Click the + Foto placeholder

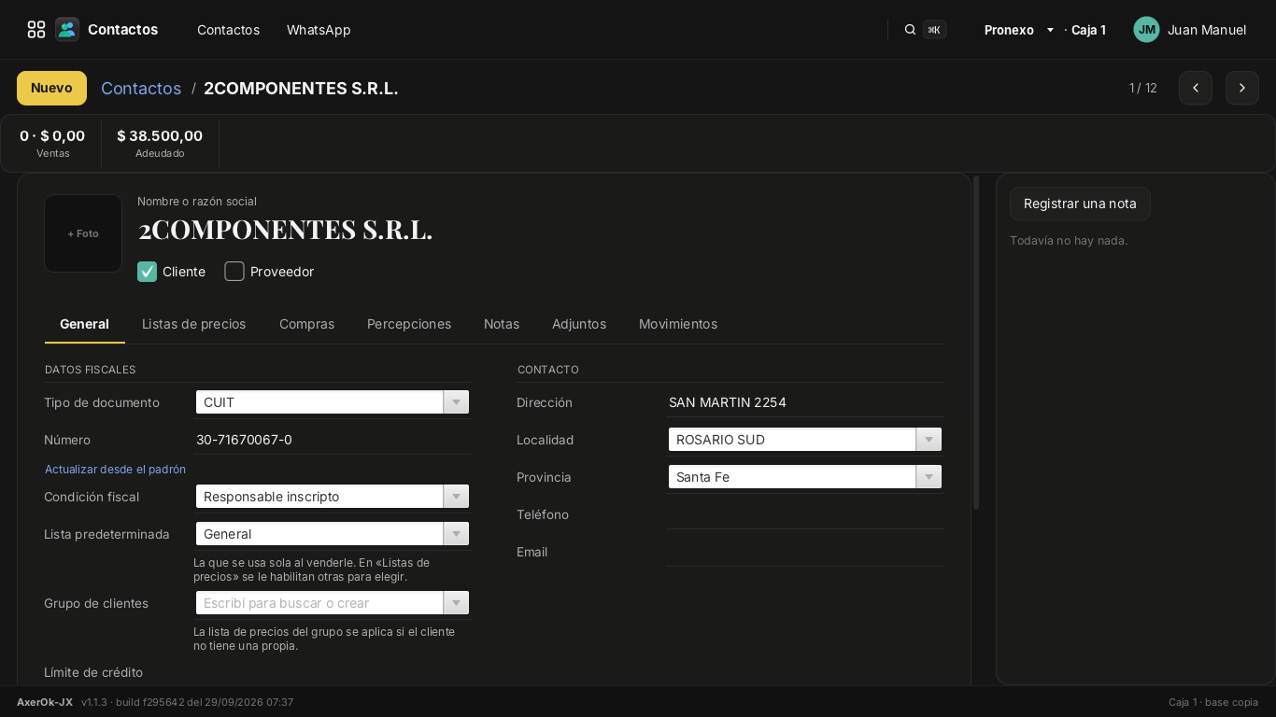(83, 233)
